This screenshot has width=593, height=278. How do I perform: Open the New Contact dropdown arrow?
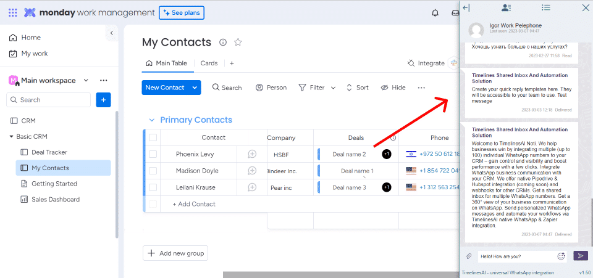click(195, 88)
